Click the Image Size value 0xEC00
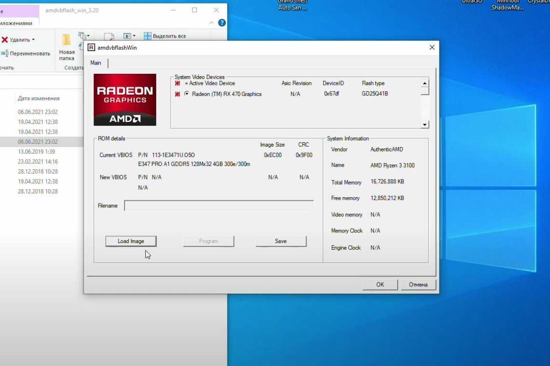 coord(273,155)
